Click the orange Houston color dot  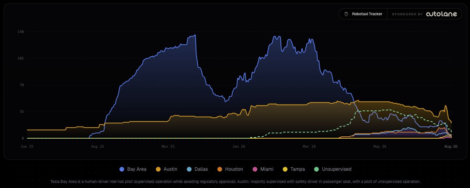click(x=220, y=169)
